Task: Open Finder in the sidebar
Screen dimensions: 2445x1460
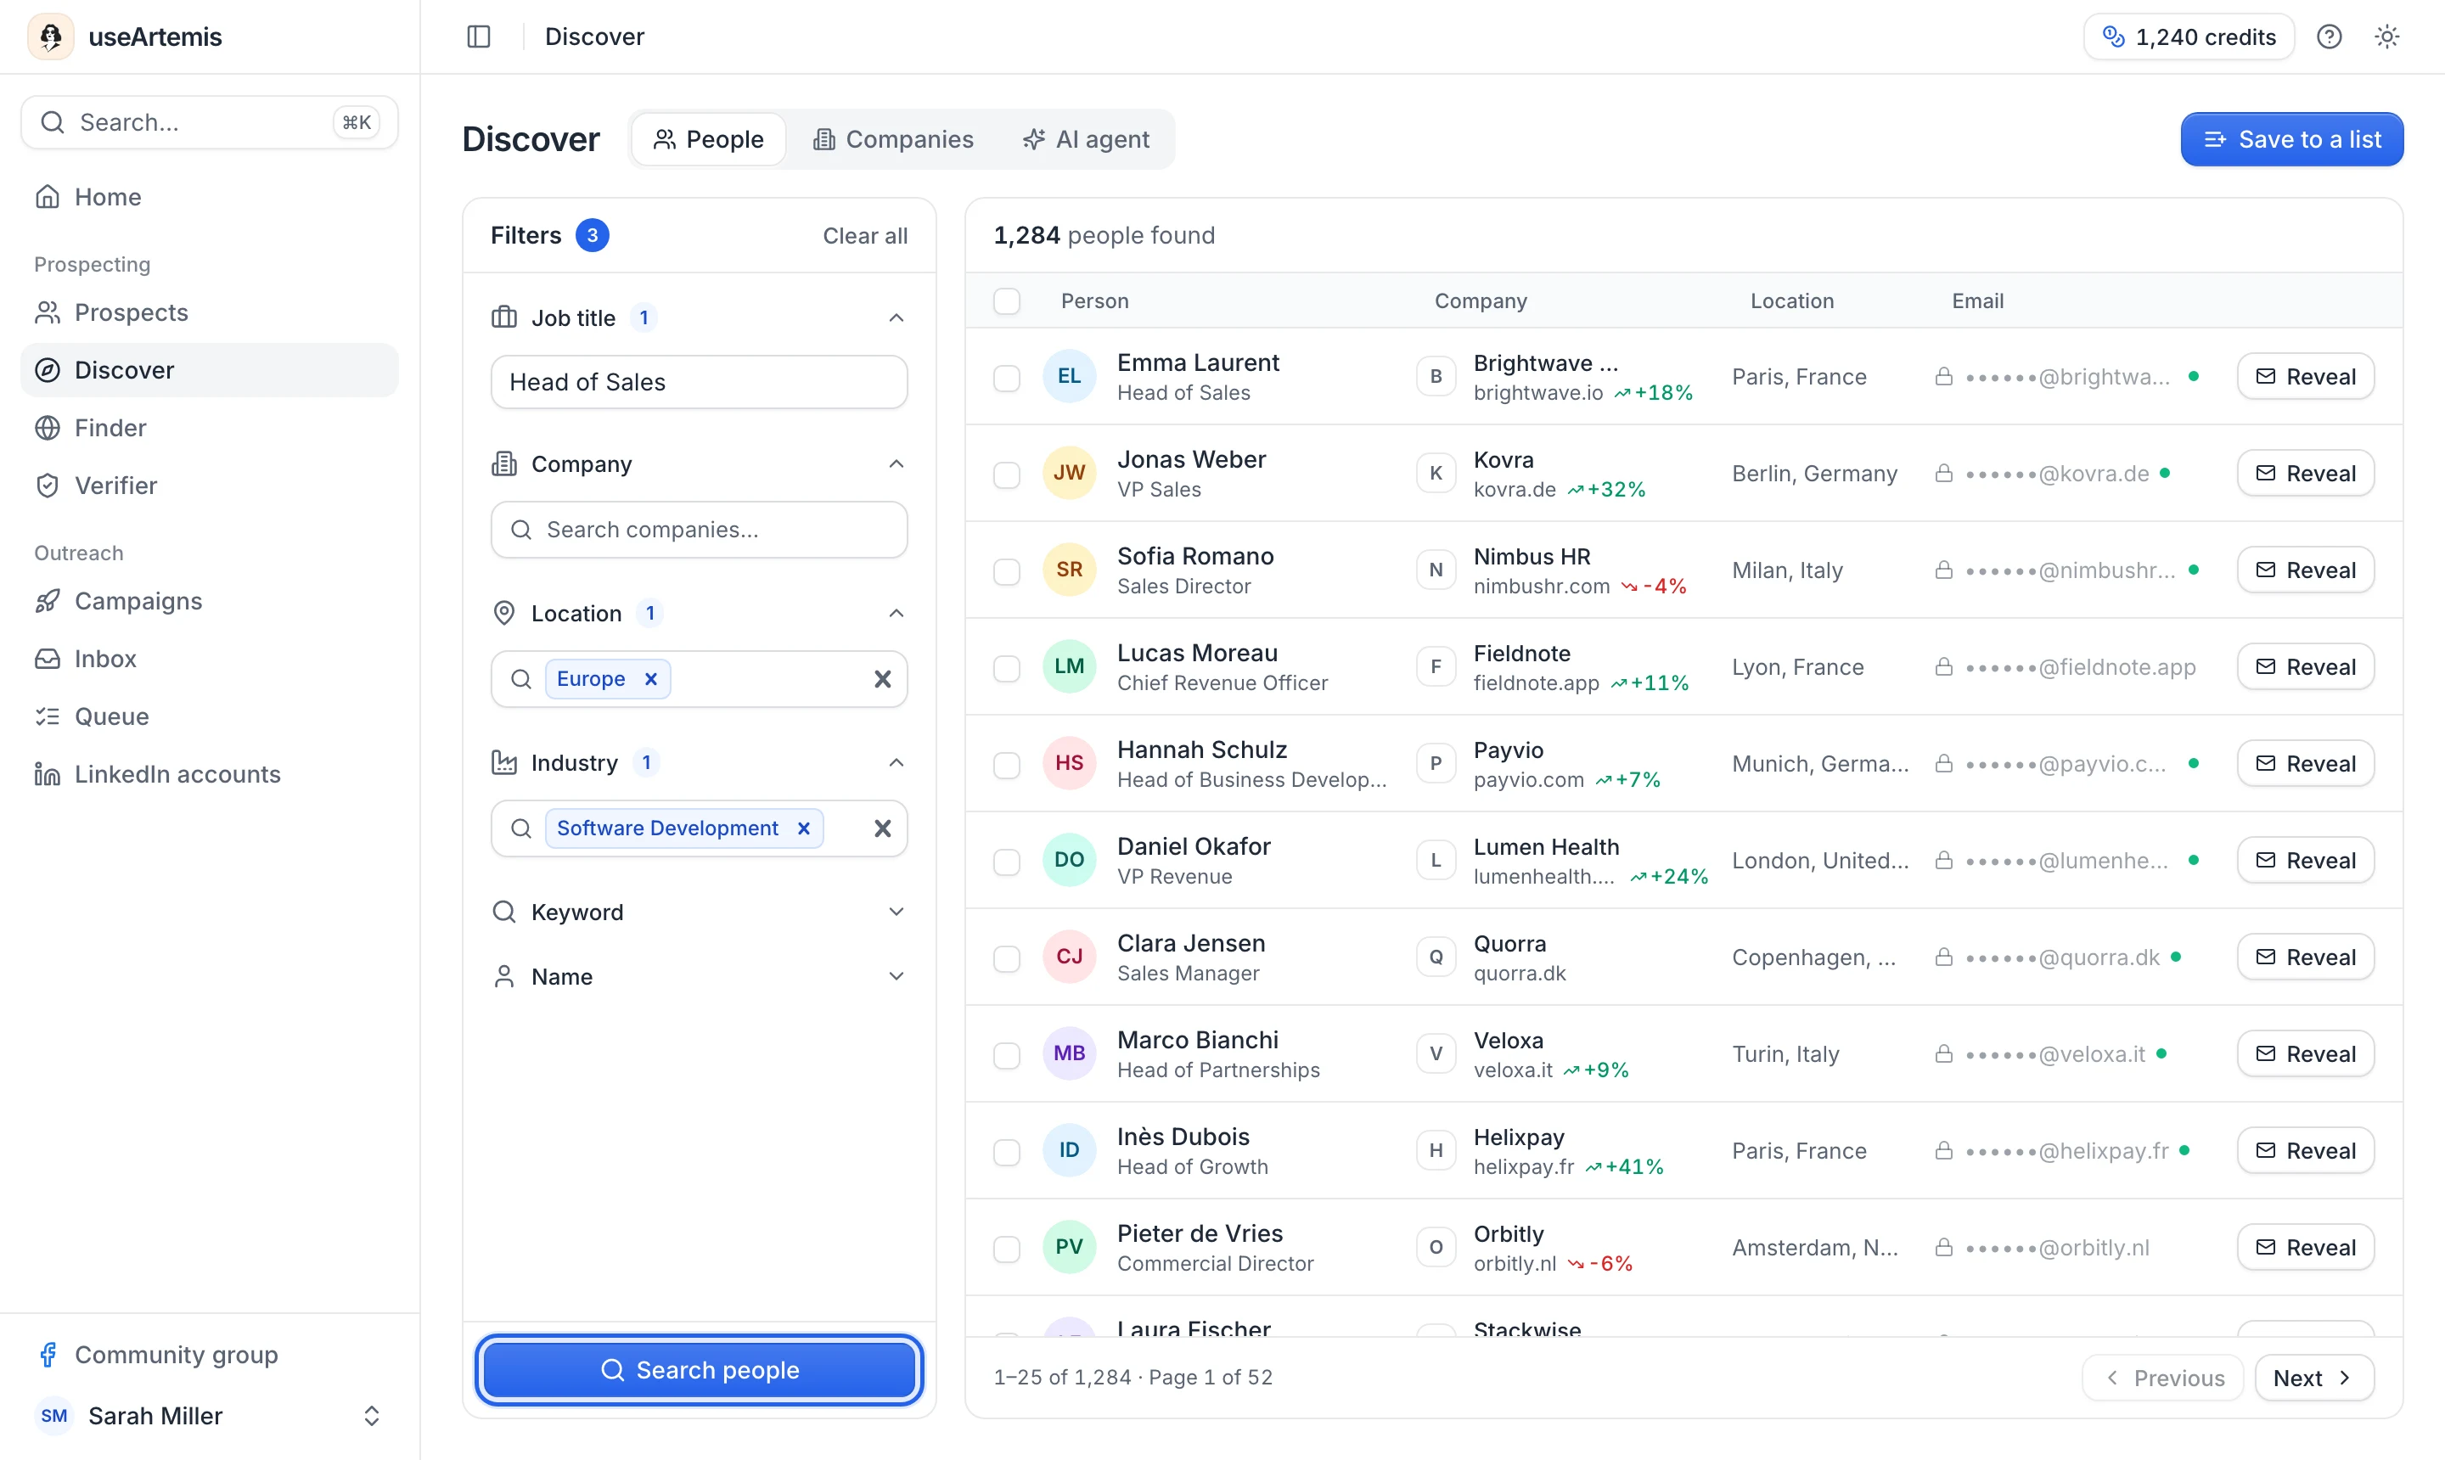Action: [210, 428]
